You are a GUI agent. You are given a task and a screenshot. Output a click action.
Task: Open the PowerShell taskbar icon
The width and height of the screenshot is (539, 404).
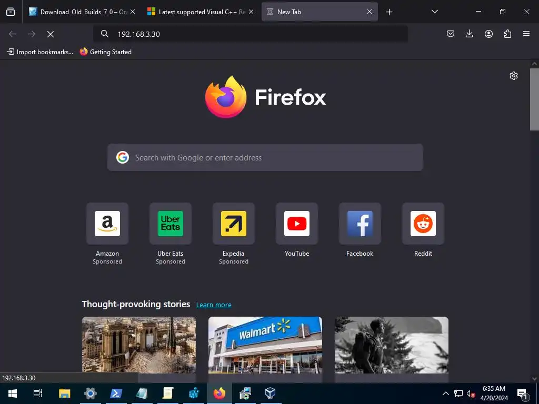pos(116,393)
